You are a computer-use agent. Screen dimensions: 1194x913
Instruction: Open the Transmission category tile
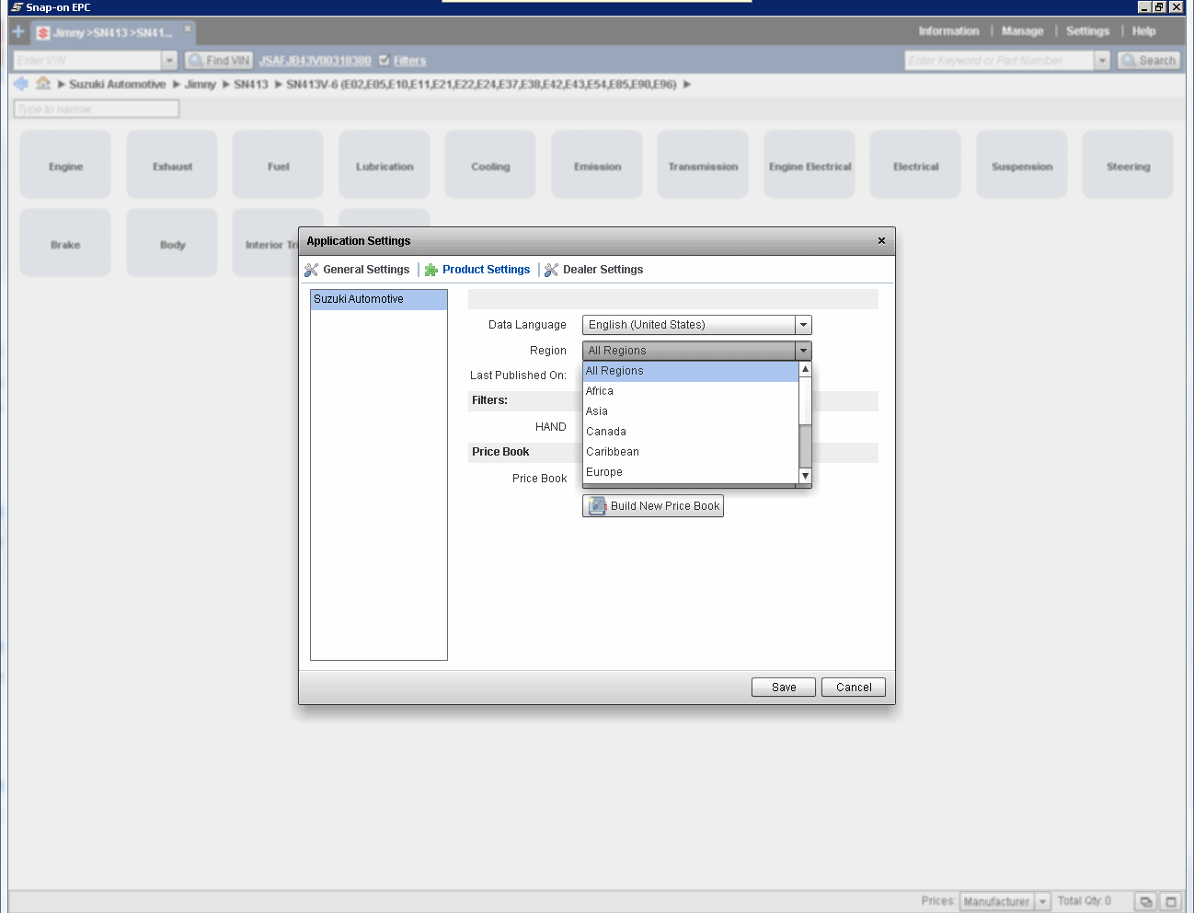click(703, 165)
